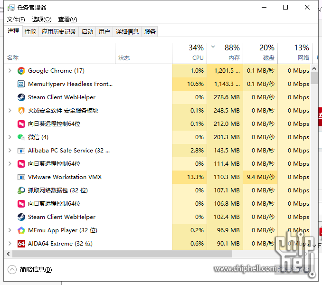The height and width of the screenshot is (285, 322).
Task: Click the MemuHyperv Headless Frontend icon
Action: (21, 84)
